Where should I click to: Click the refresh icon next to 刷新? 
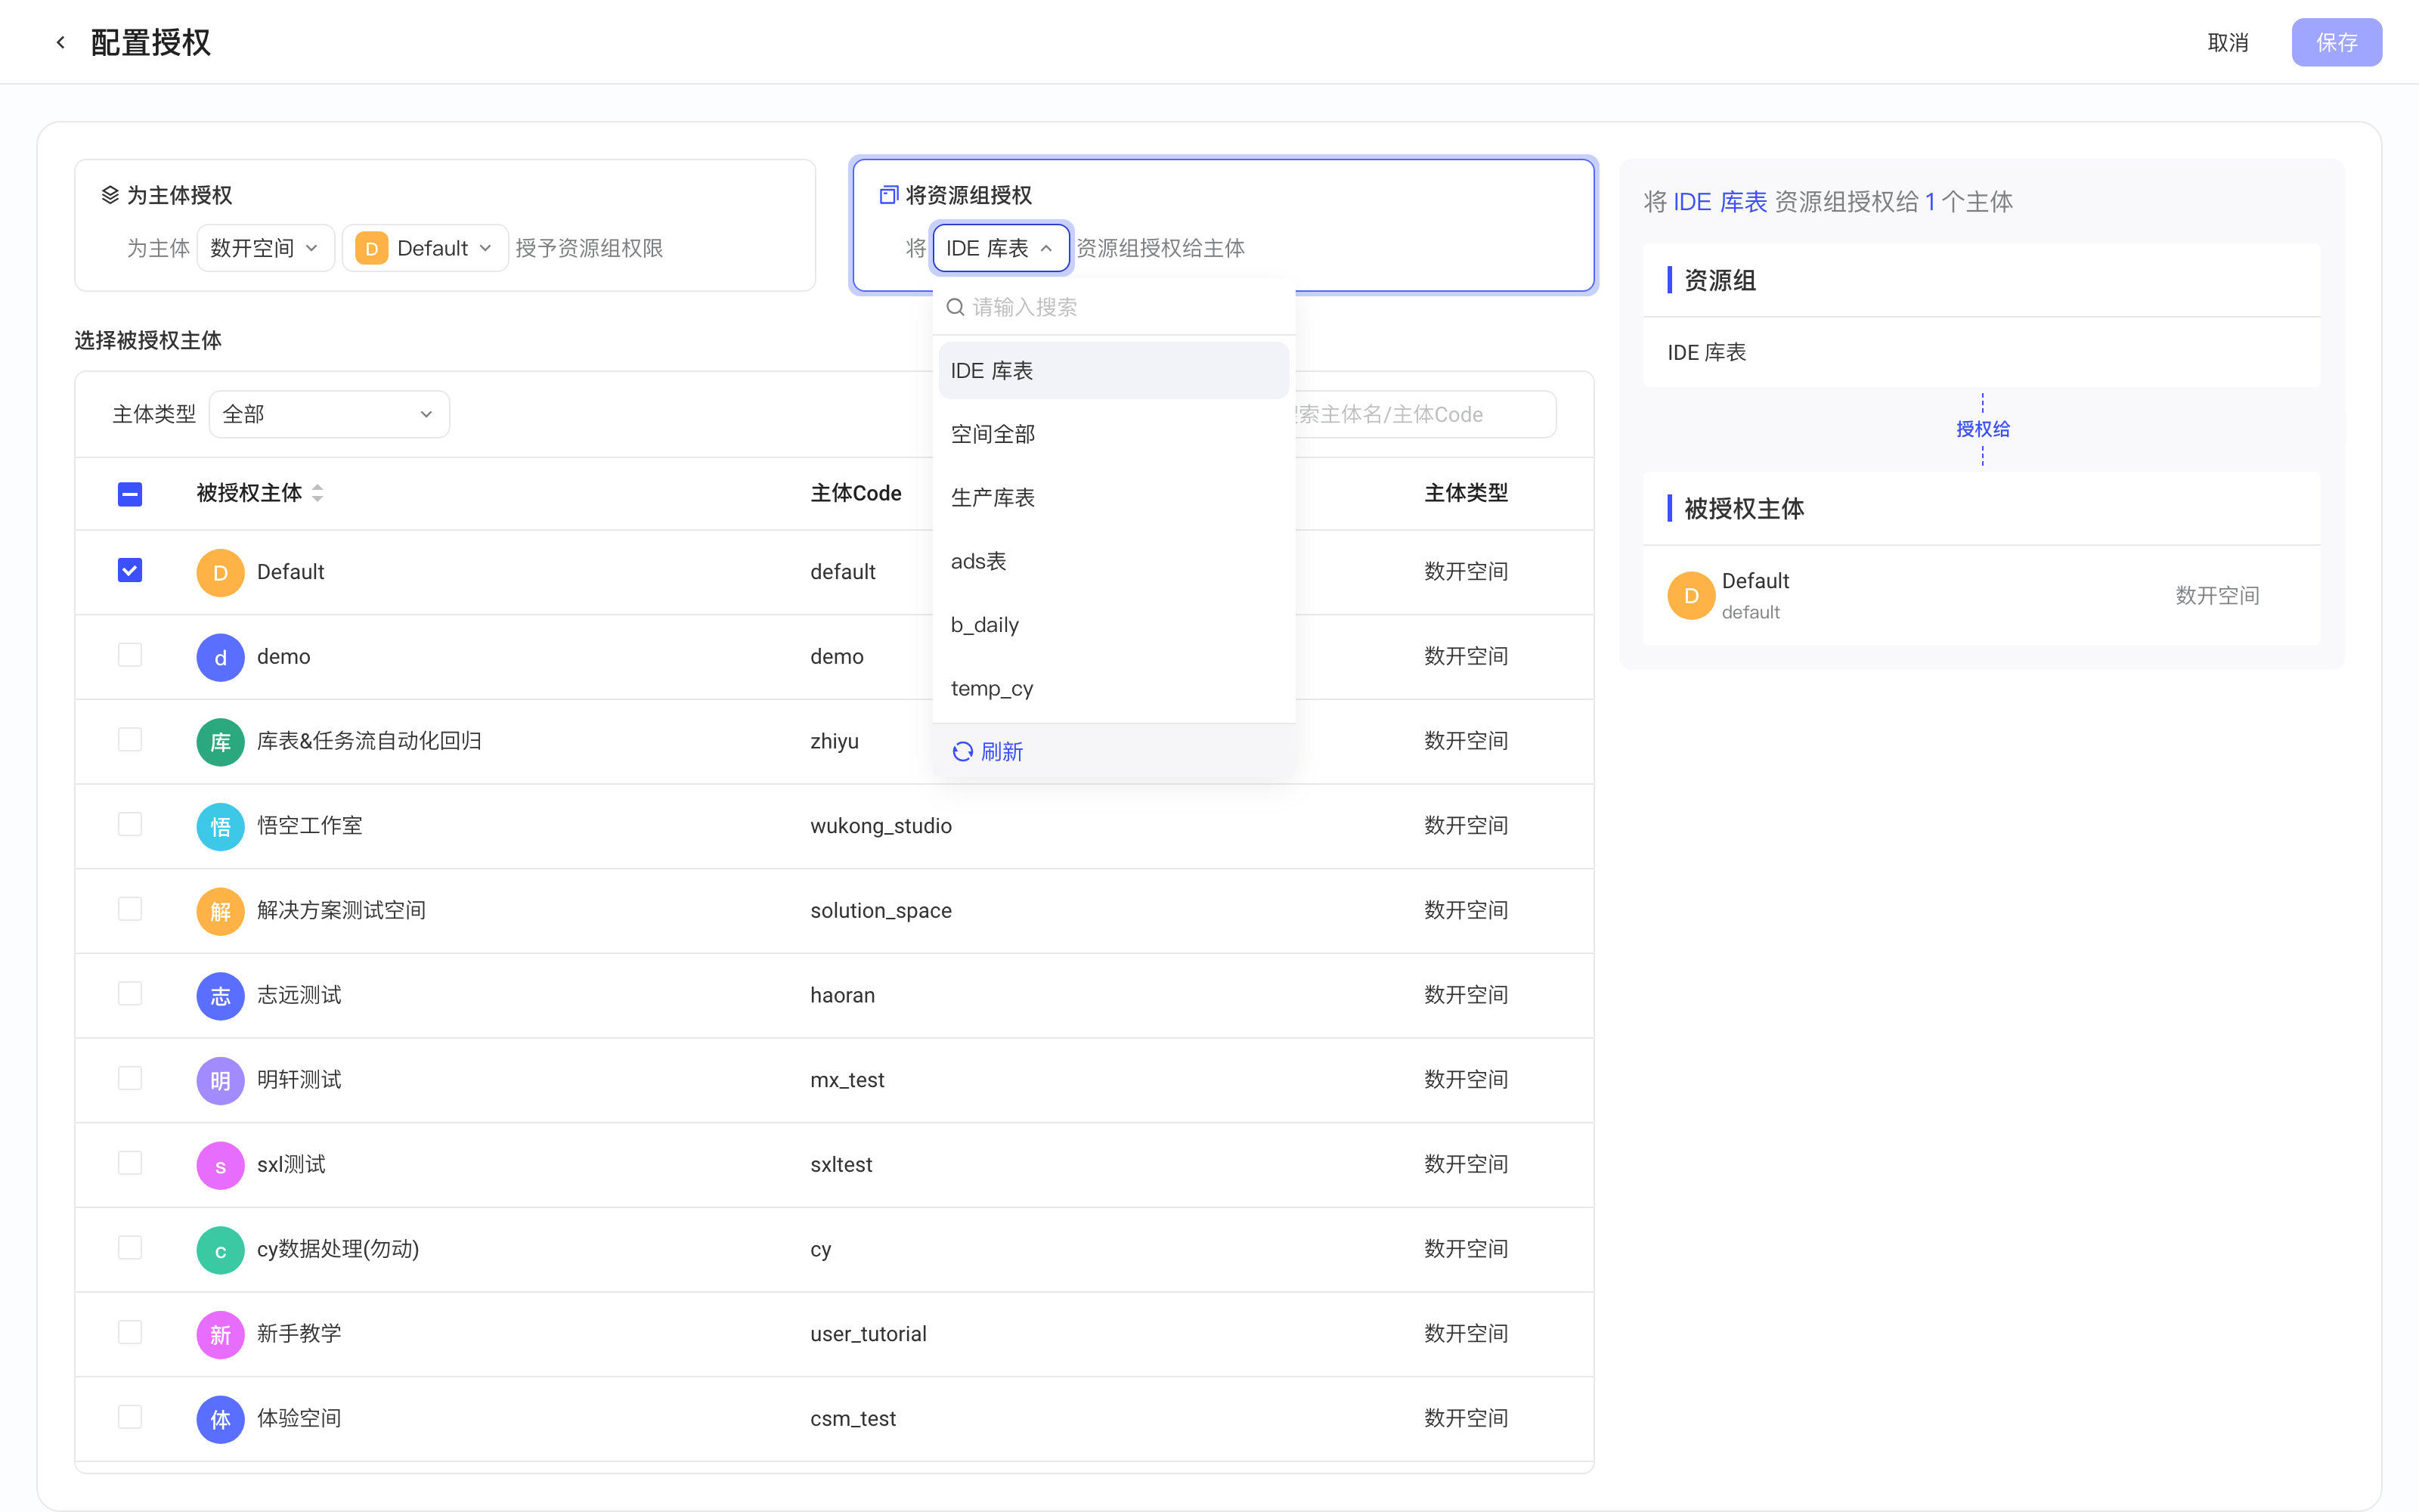point(962,752)
